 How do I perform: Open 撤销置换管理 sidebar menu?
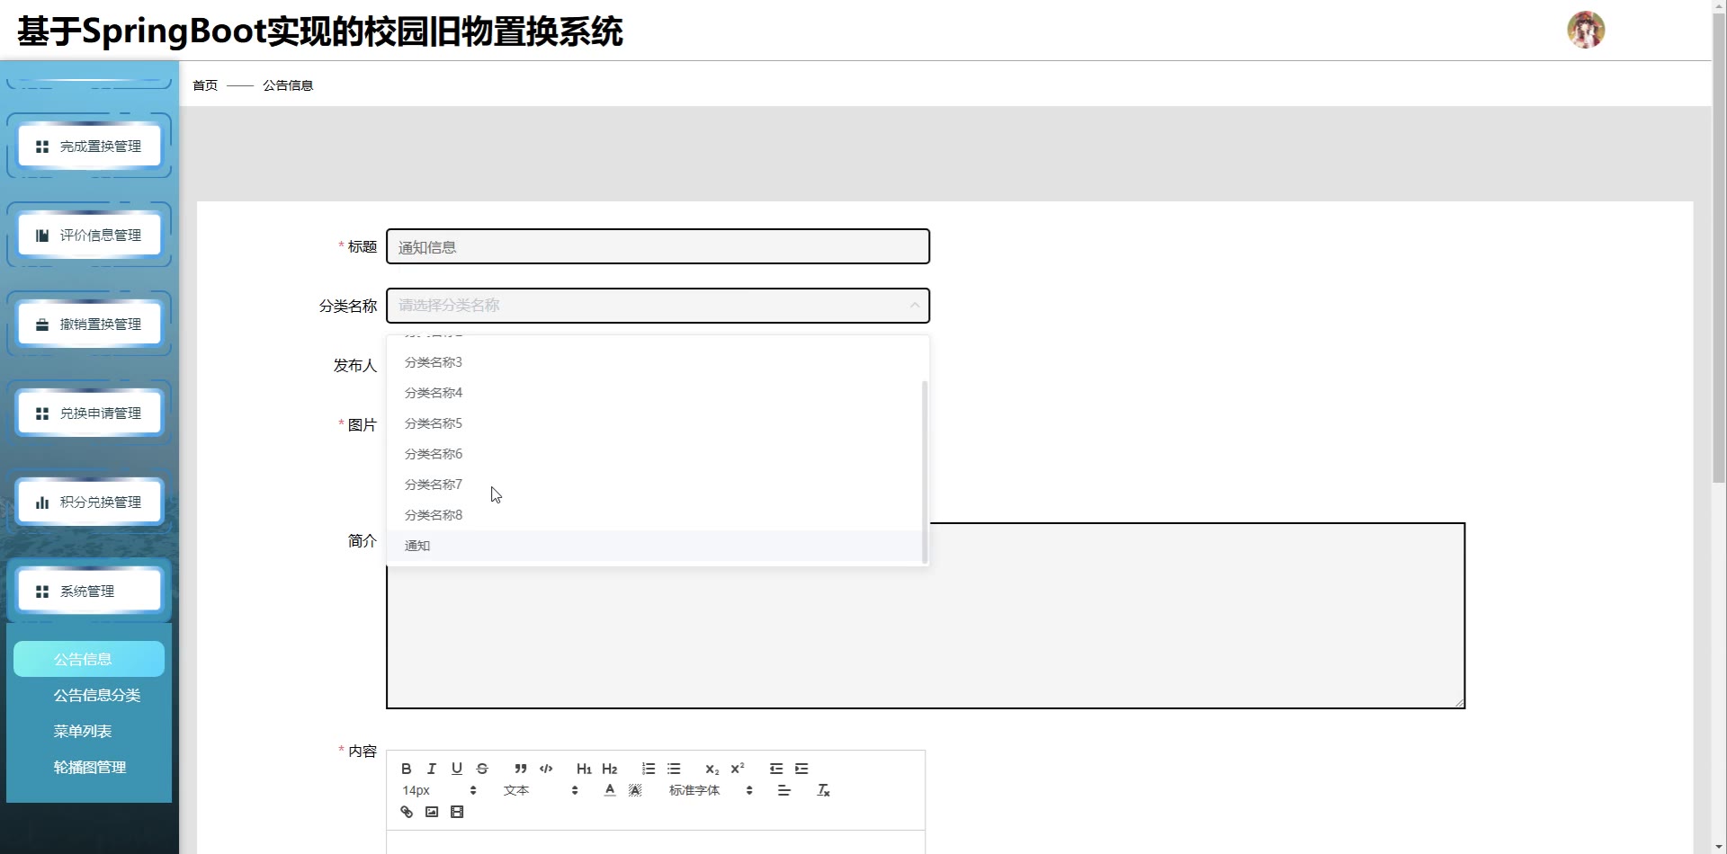pos(89,324)
